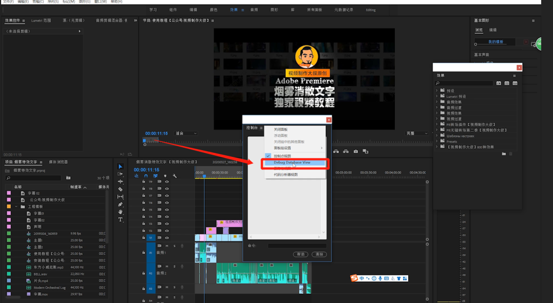Image resolution: width=553 pixels, height=303 pixels.
Task: Click 帮助 button in Console panel
Action: 301,254
